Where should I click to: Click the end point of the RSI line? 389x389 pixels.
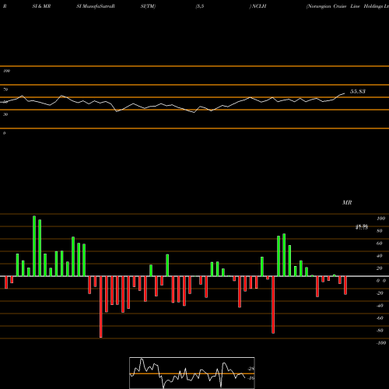[345, 93]
